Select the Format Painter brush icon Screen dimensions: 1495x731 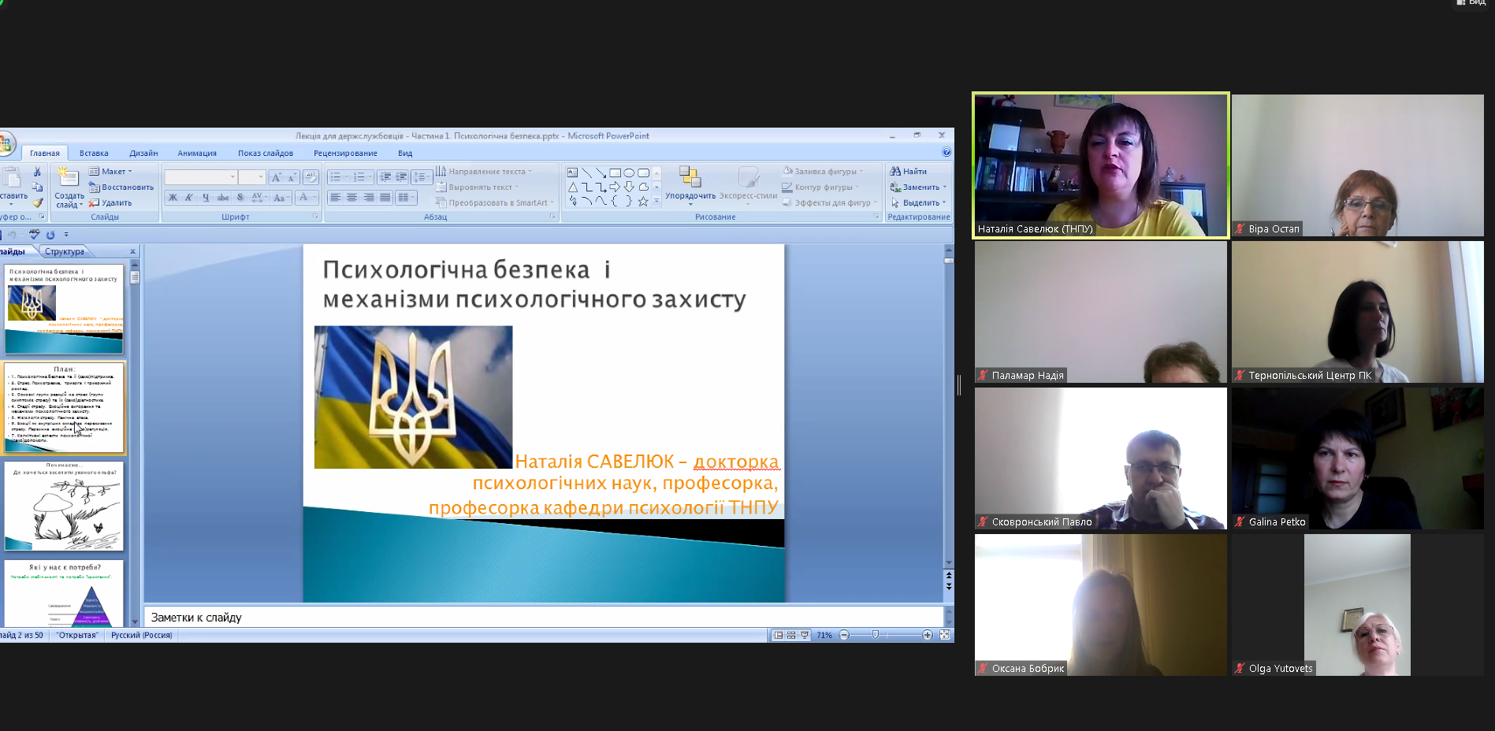pyautogui.click(x=37, y=202)
